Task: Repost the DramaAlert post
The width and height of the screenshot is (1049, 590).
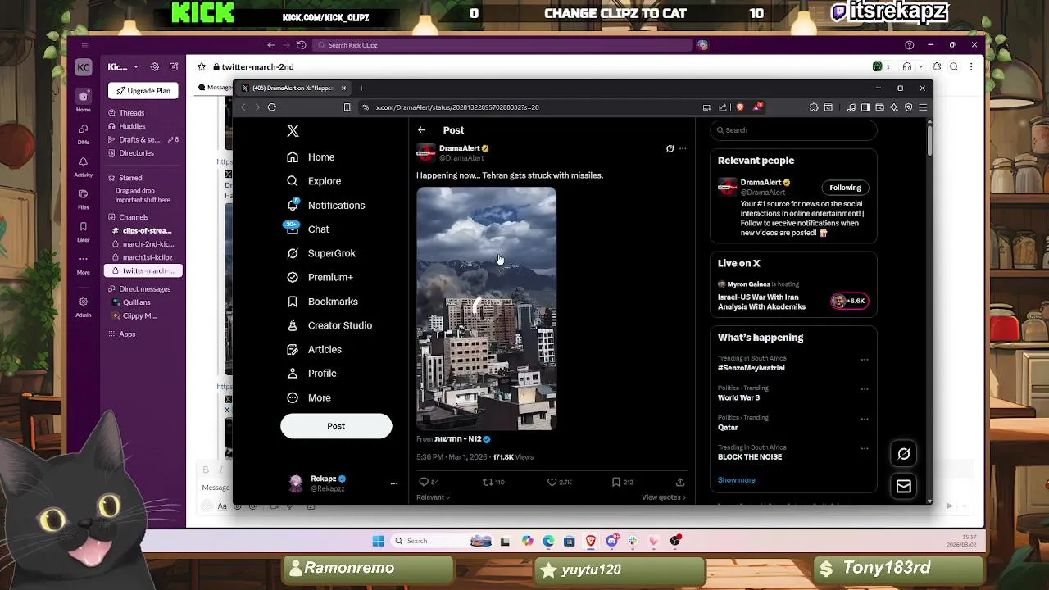Action: [x=488, y=482]
